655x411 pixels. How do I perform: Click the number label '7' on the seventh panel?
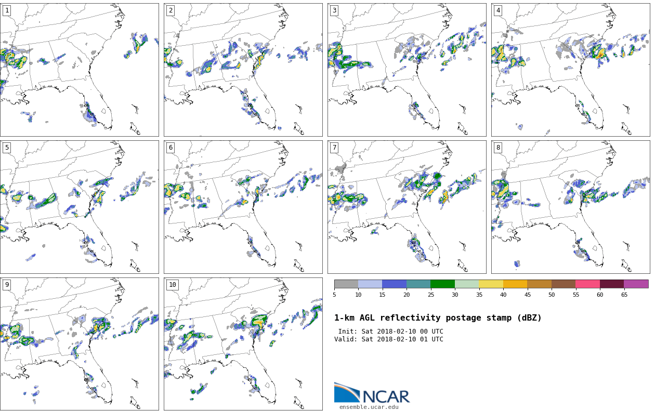click(x=334, y=148)
